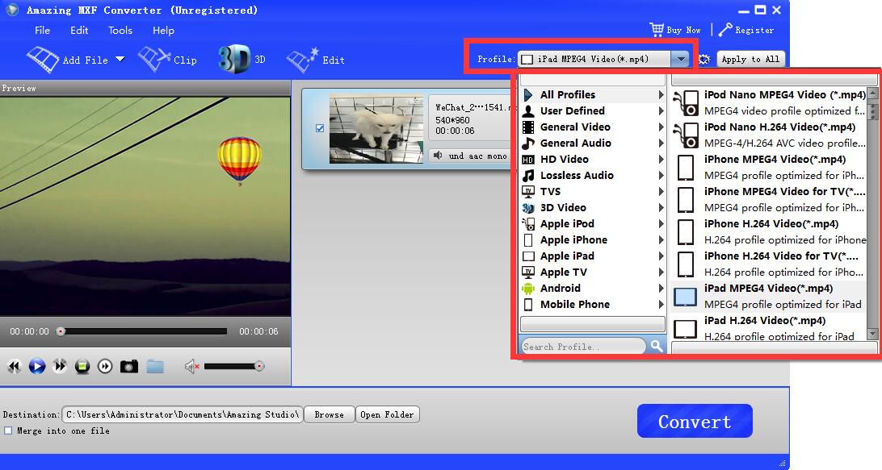The image size is (882, 470).
Task: Choose Apple iPhone category
Action: tap(594, 239)
